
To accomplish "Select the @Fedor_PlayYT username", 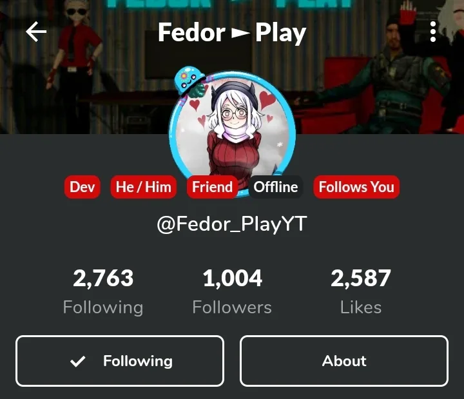I will tap(232, 224).
